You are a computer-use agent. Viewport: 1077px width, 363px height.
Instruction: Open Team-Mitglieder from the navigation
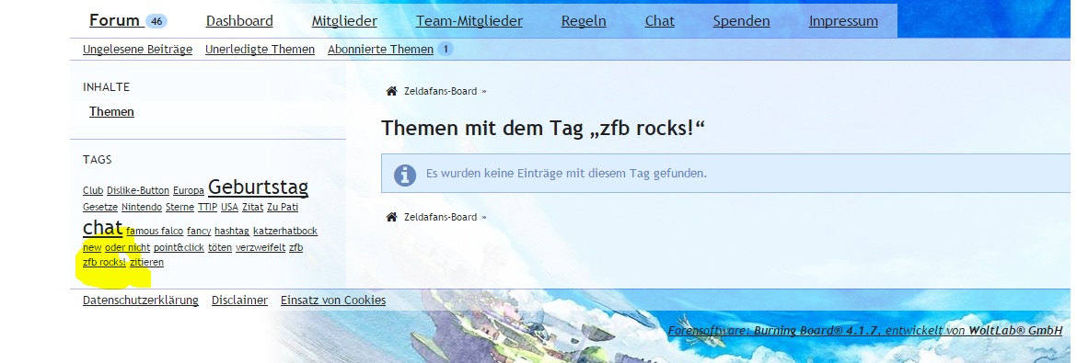click(x=469, y=21)
